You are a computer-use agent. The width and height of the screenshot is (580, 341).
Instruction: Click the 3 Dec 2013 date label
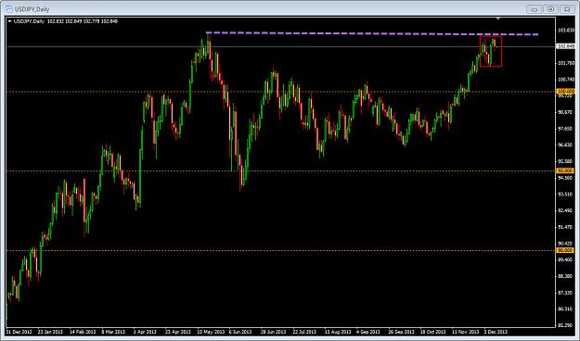tap(495, 332)
